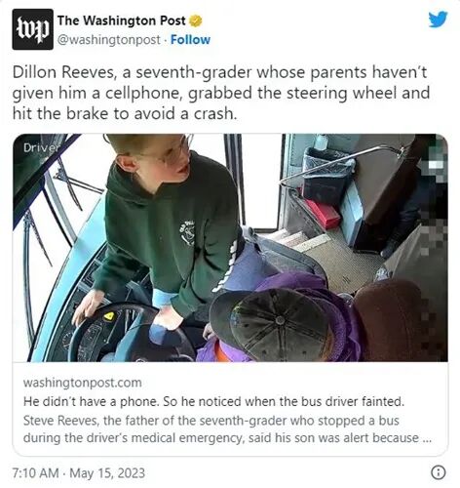
Task: Click the Driver label on the video frame
Action: [42, 147]
